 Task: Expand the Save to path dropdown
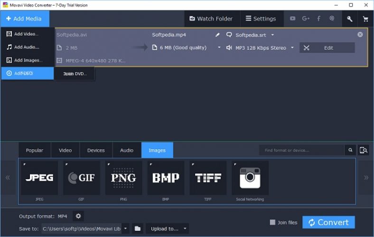coord(125,228)
